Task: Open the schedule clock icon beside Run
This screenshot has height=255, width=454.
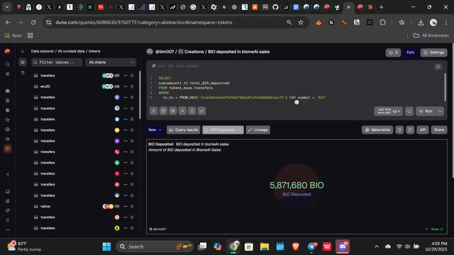Action: click(x=409, y=111)
